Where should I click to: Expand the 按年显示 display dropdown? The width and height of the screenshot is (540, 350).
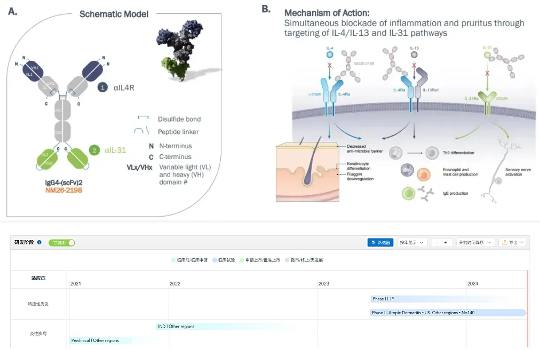pyautogui.click(x=412, y=243)
